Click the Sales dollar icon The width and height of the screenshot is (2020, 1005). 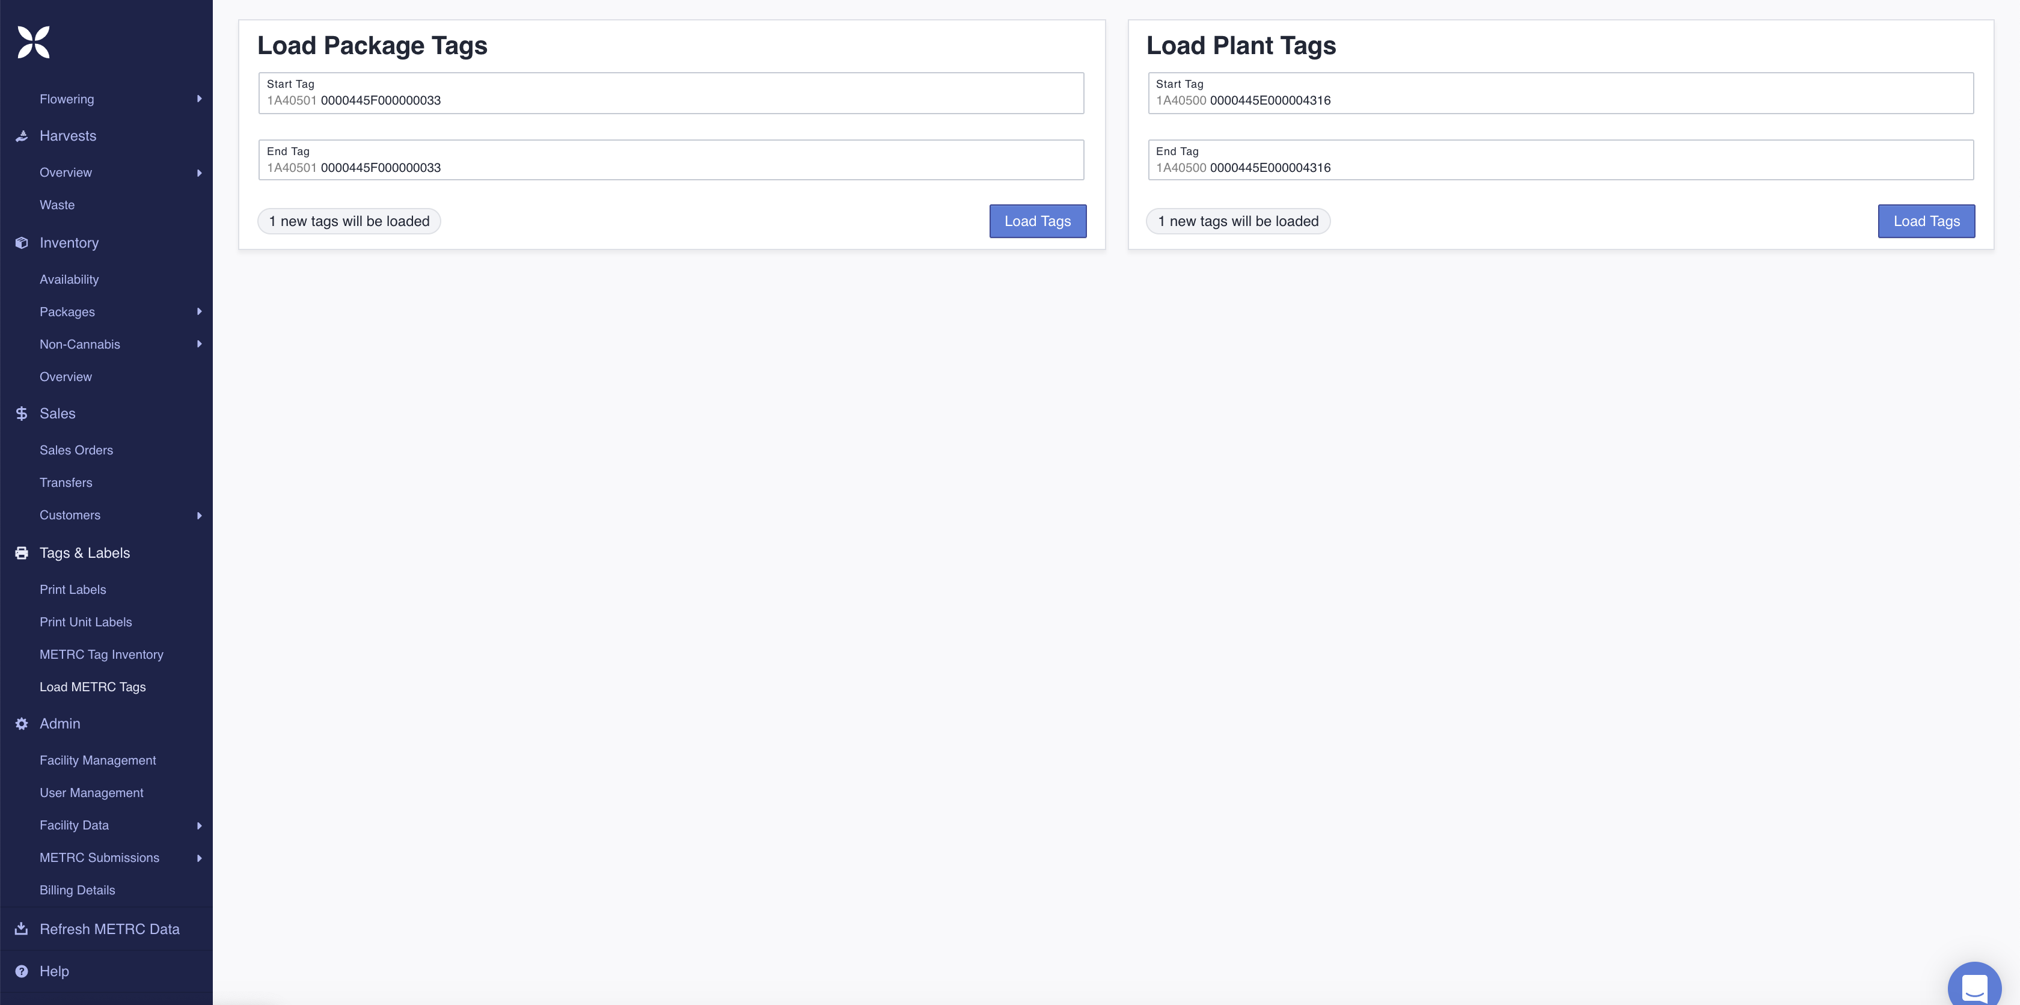pos(22,414)
